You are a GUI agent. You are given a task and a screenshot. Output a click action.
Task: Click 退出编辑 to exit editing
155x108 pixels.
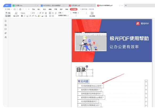[92, 14]
